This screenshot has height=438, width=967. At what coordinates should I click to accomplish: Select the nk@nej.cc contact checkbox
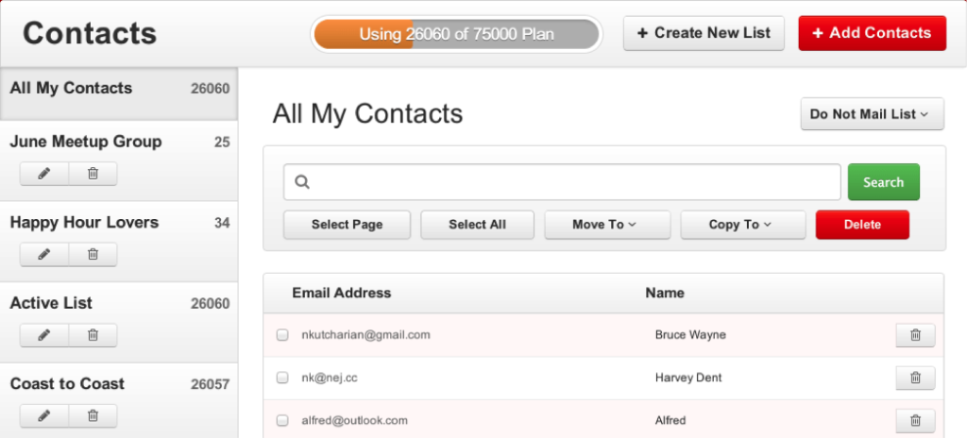click(x=282, y=378)
